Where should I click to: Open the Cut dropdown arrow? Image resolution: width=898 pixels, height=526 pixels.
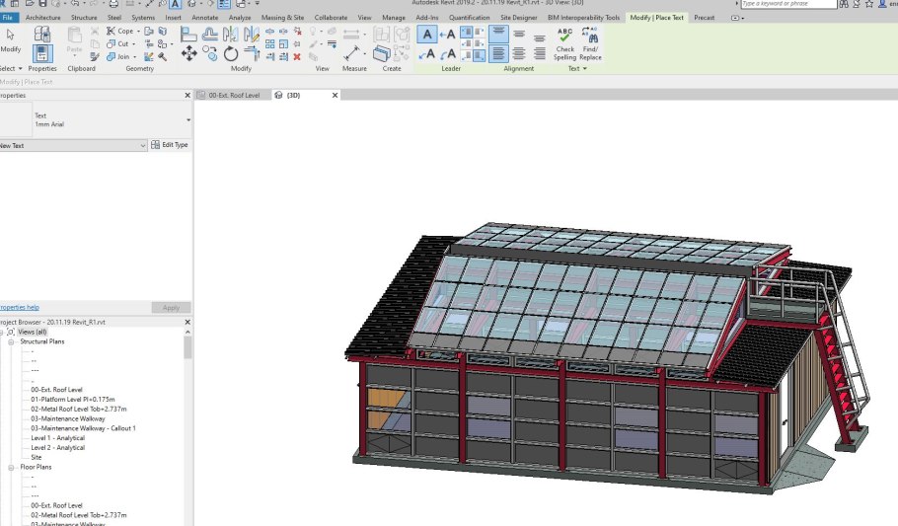(133, 44)
